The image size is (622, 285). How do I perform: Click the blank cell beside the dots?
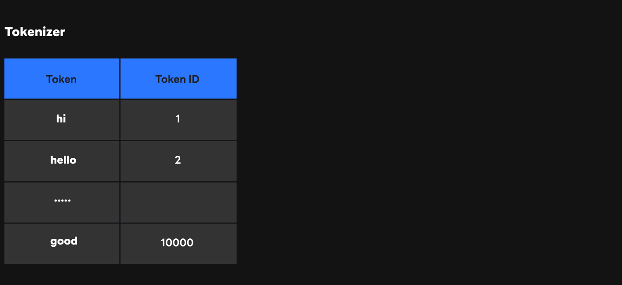178,202
